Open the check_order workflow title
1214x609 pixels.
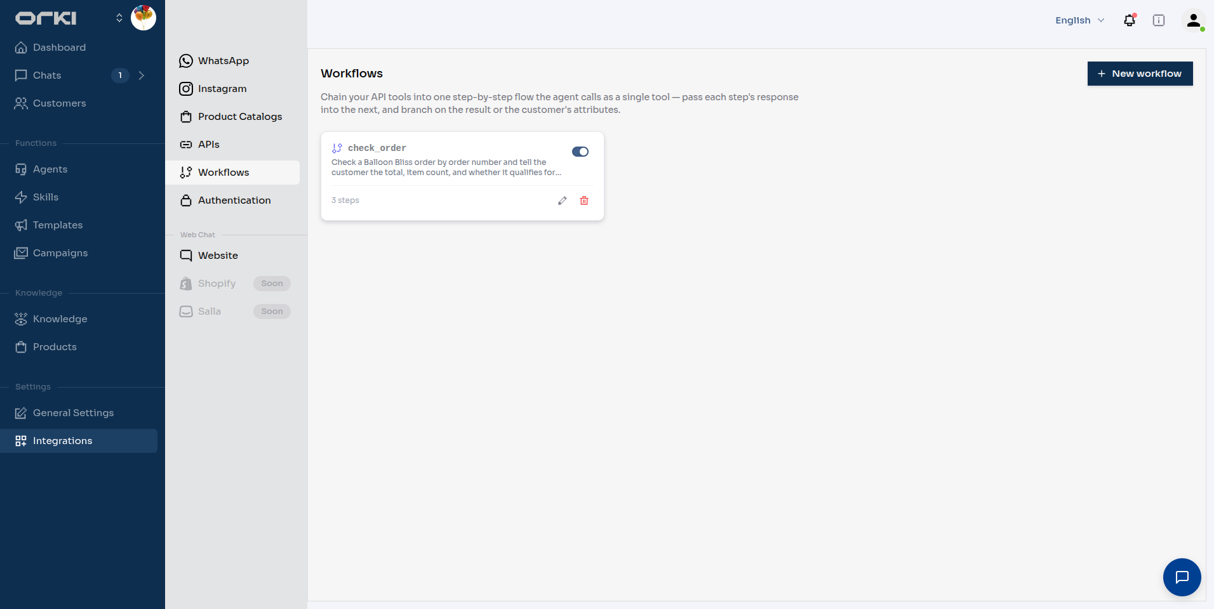pyautogui.click(x=377, y=148)
